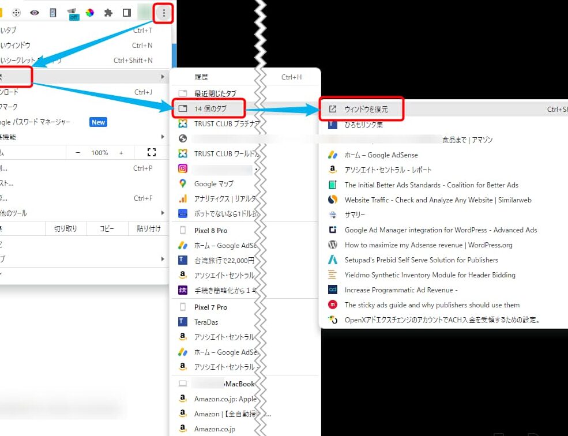Open new tab menu item Ctrl+T
Image resolution: width=568 pixels, height=436 pixels.
coord(84,31)
